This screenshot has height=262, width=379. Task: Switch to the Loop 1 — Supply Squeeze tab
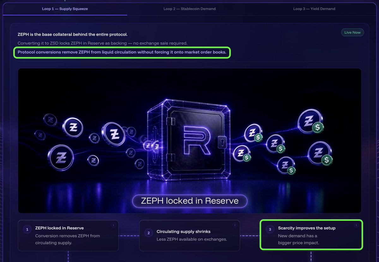(65, 9)
